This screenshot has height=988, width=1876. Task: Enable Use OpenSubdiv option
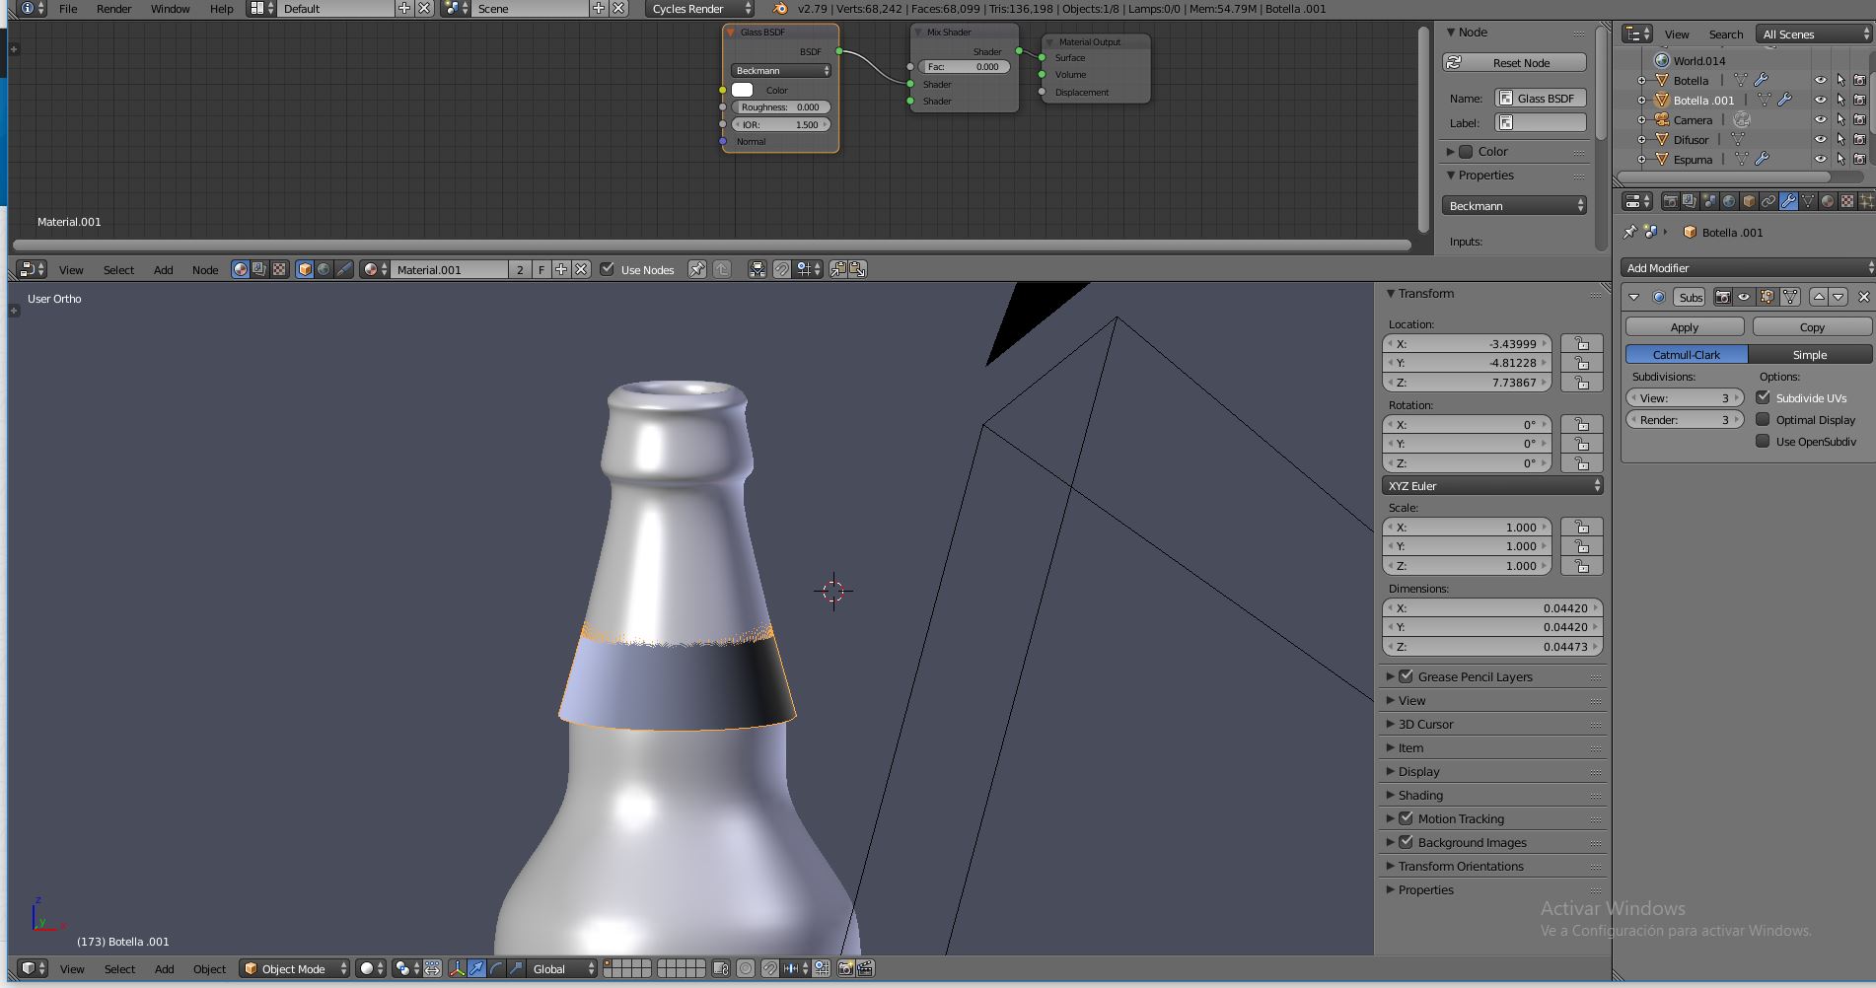(1763, 441)
